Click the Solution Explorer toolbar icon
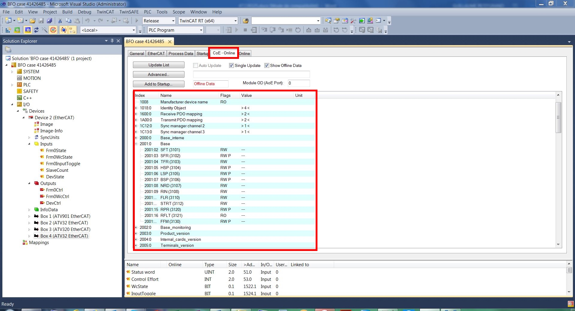This screenshot has height=311, width=575. (328, 21)
